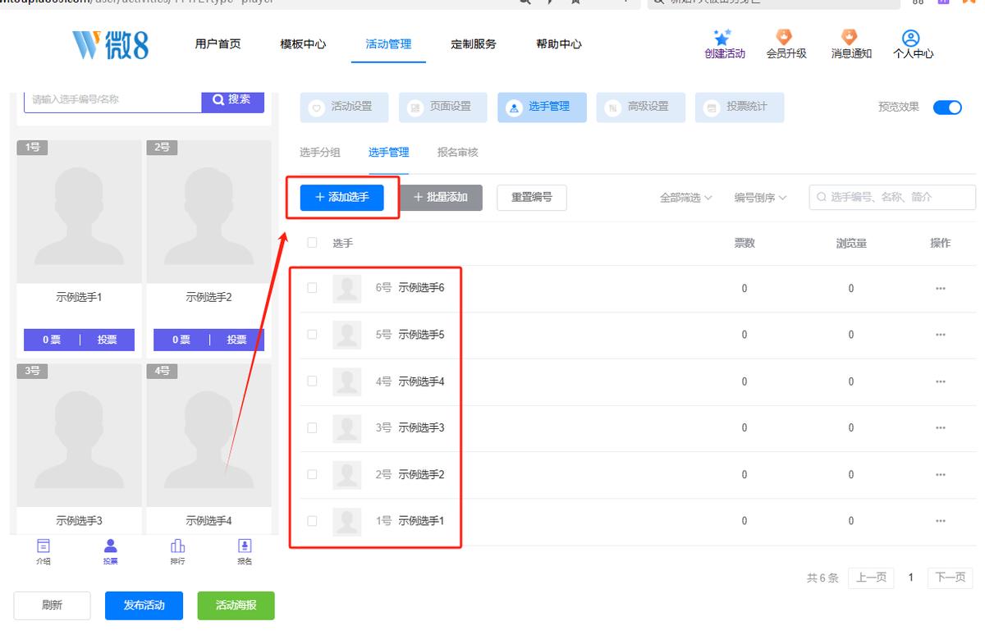This screenshot has width=985, height=644.
Task: Focus the 选手编号、名称、简介 search field
Action: click(x=892, y=198)
